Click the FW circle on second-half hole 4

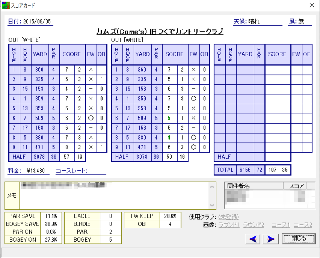point(194,98)
